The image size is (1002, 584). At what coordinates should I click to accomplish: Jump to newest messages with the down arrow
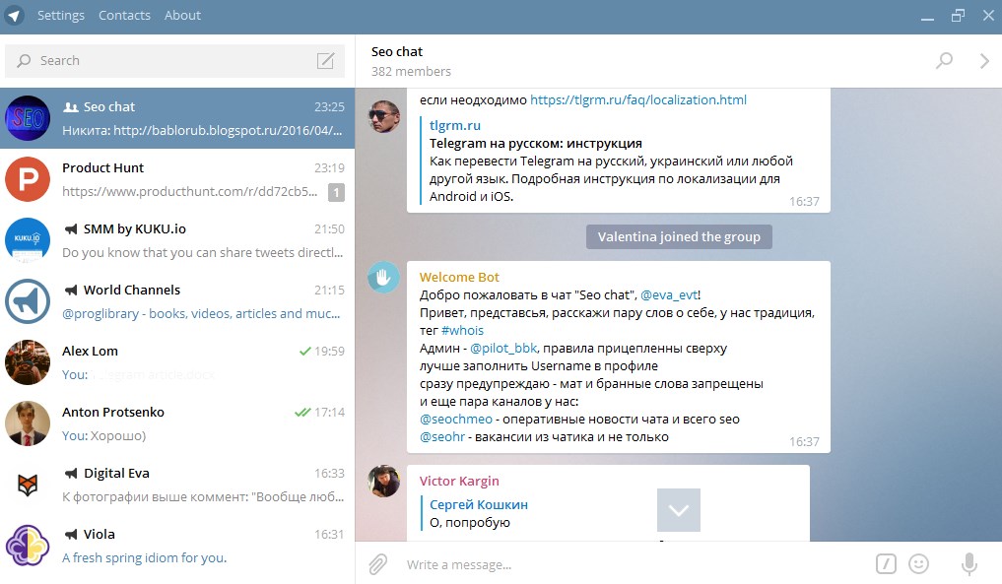click(678, 510)
